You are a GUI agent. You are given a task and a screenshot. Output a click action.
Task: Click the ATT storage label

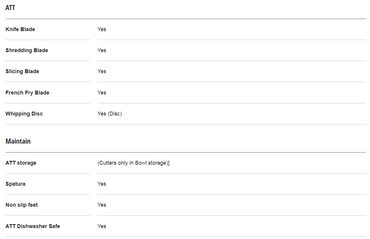(x=21, y=163)
